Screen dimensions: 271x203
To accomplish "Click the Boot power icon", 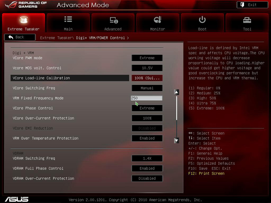I will tap(202, 20).
